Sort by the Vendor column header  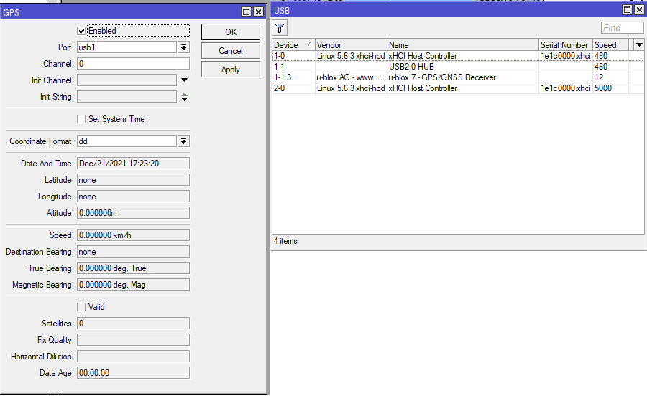[x=351, y=45]
